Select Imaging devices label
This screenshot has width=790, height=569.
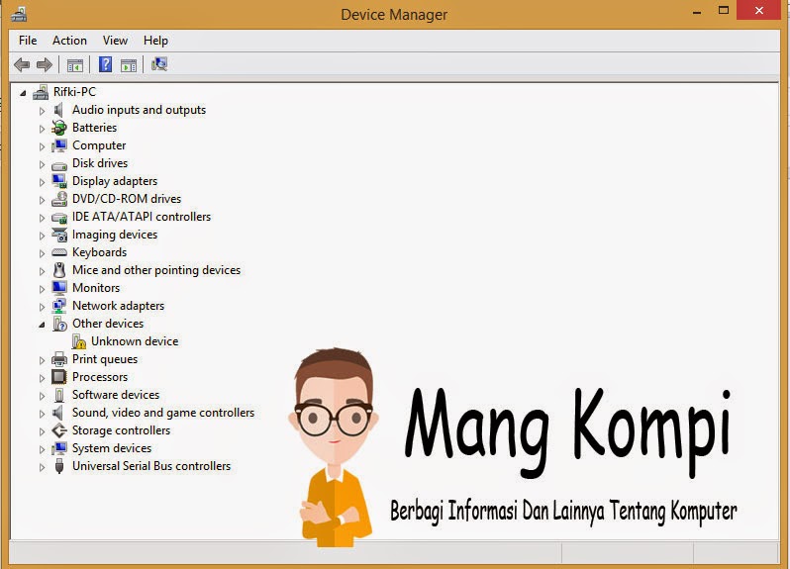click(115, 235)
